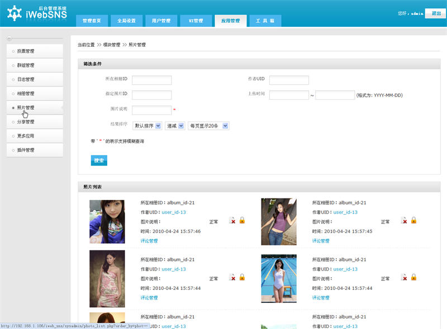Click 正常 status of the 15:57:45 photo
The image size is (447, 329).
click(385, 222)
